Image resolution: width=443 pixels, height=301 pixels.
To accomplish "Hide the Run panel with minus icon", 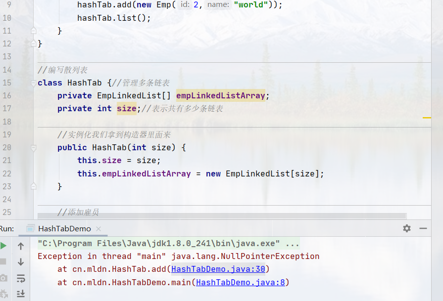I will [x=423, y=228].
